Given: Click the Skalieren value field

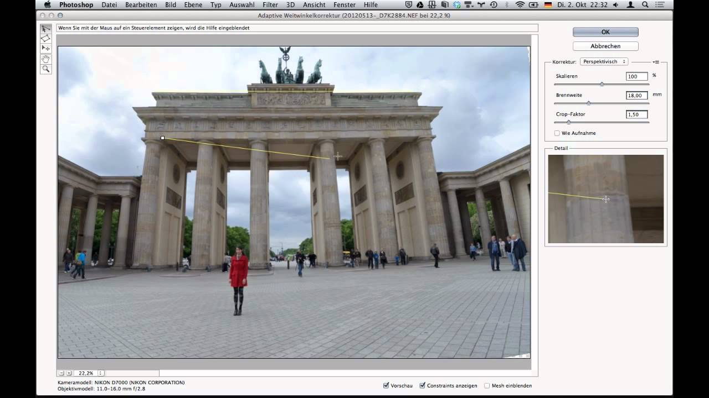Looking at the screenshot, I should click(637, 76).
